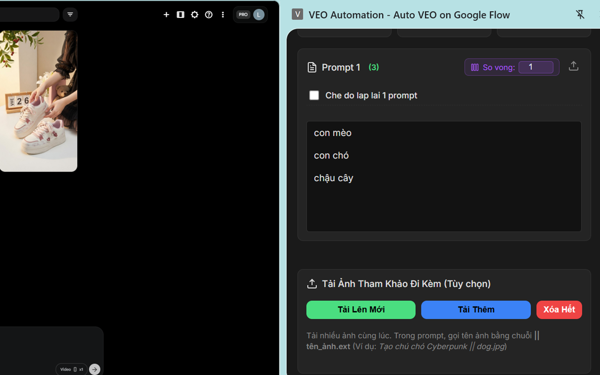The width and height of the screenshot is (600, 375).
Task: Unpin the VEO Automation side panel
Action: [580, 15]
